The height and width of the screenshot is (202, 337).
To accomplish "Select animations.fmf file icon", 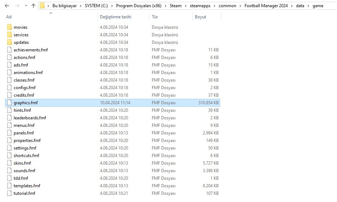I will tap(9, 72).
